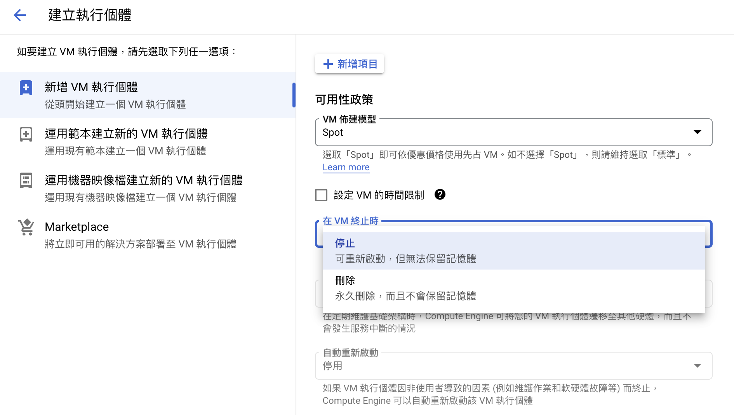Enable the 設定 VM 的時間限制 checkbox
The image size is (734, 415).
pyautogui.click(x=321, y=195)
